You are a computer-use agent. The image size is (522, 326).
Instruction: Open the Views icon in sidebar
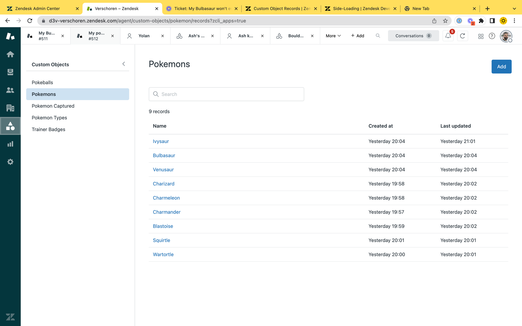coord(10,72)
